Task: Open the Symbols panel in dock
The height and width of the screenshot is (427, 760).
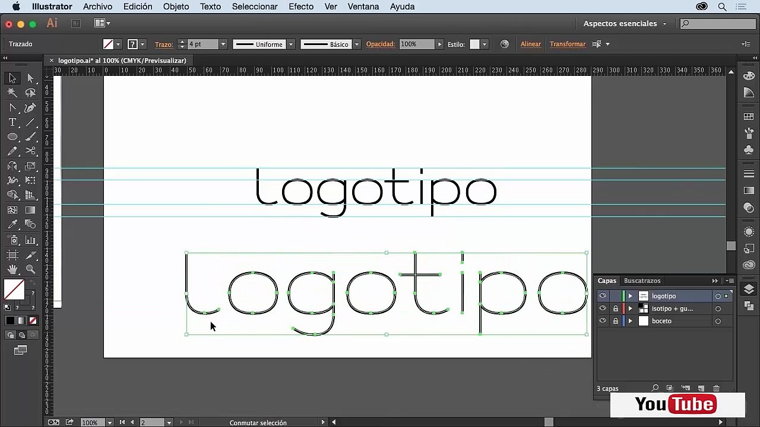Action: (x=749, y=149)
